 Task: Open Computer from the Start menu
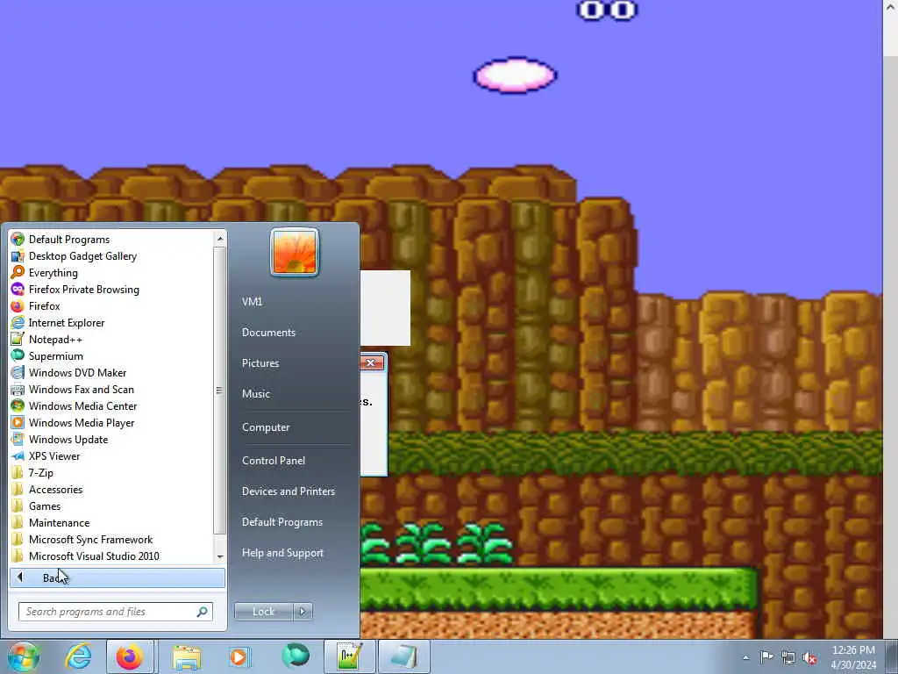coord(266,427)
